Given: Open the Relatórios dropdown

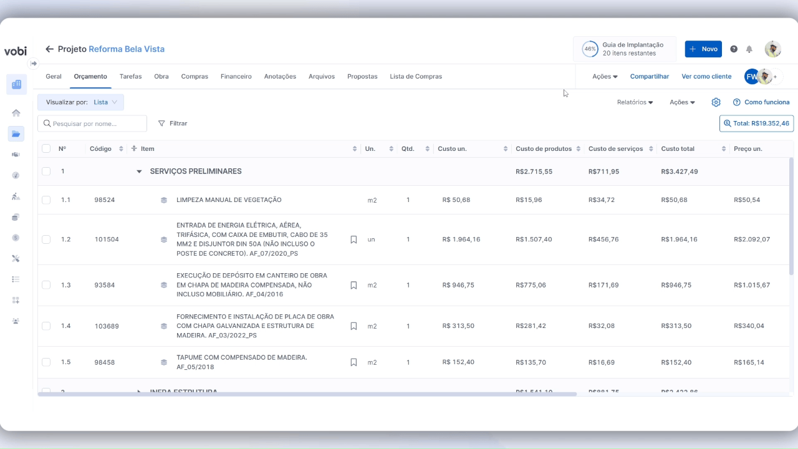Looking at the screenshot, I should click(x=635, y=102).
